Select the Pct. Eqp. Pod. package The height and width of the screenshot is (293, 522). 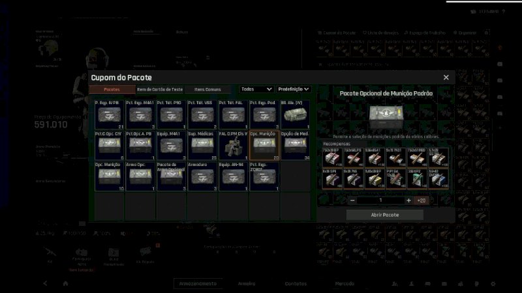pos(264,115)
